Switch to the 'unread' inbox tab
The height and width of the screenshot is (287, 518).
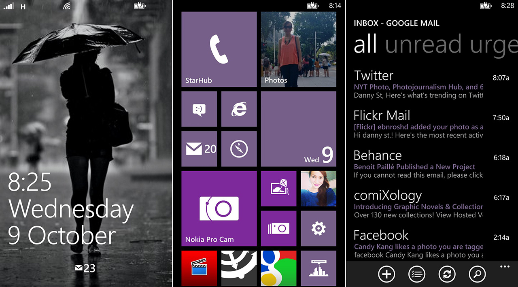point(423,45)
